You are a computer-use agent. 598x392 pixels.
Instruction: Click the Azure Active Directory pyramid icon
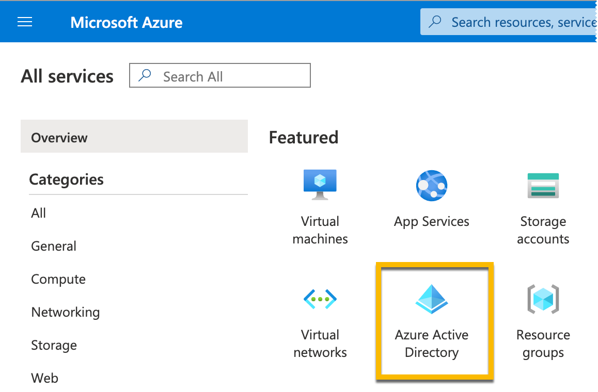point(431,299)
